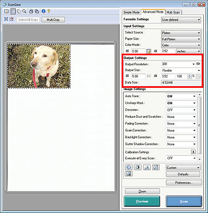Screen dimensions: 208x213
Task: Open the blue Information icon
Action: [43, 12]
